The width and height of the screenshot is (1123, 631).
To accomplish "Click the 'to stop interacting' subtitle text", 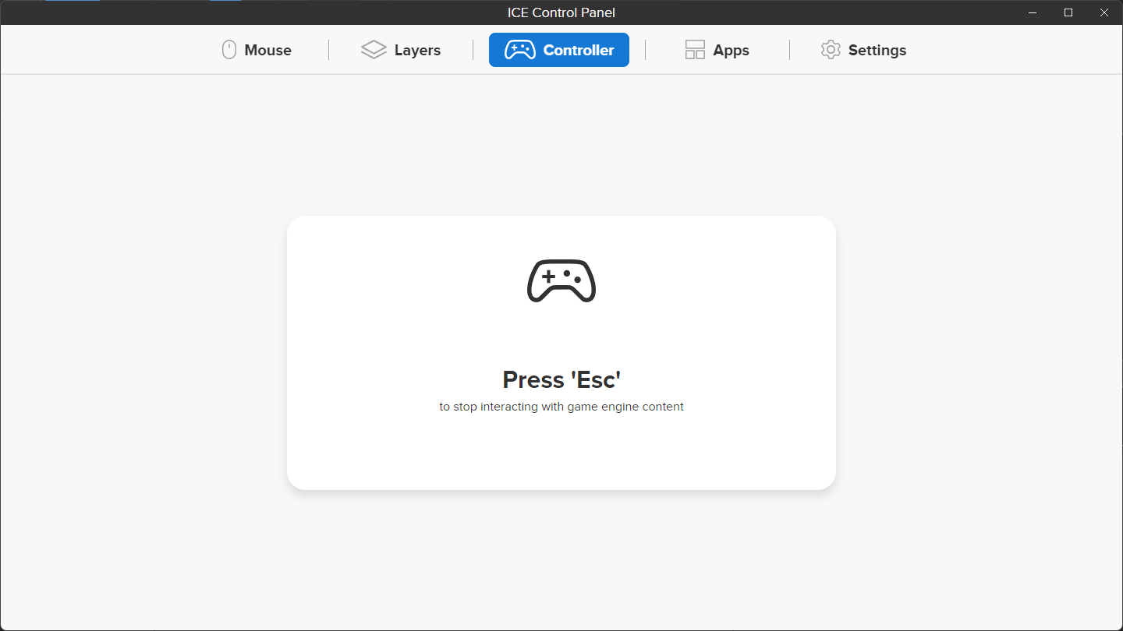I will pos(561,407).
